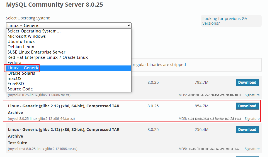This screenshot has width=277, height=157.
Task: Click filename mysql-test-8.0.25-linux-glibc2.12-i686.tar.xz
Action: [x=43, y=149]
